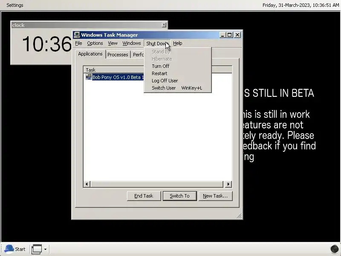The image size is (341, 256).
Task: Maximize the Windows Task Manager window
Action: [229, 35]
